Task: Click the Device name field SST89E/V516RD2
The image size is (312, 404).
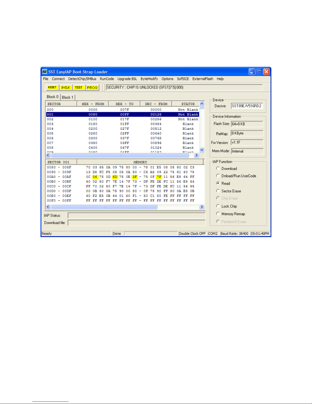Action: coord(247,106)
